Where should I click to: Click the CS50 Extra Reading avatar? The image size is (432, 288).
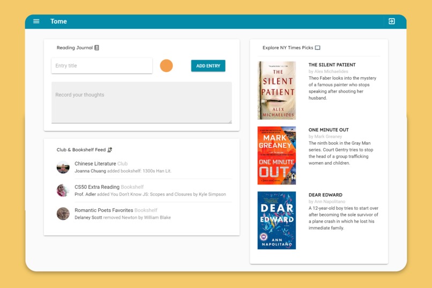[63, 190]
